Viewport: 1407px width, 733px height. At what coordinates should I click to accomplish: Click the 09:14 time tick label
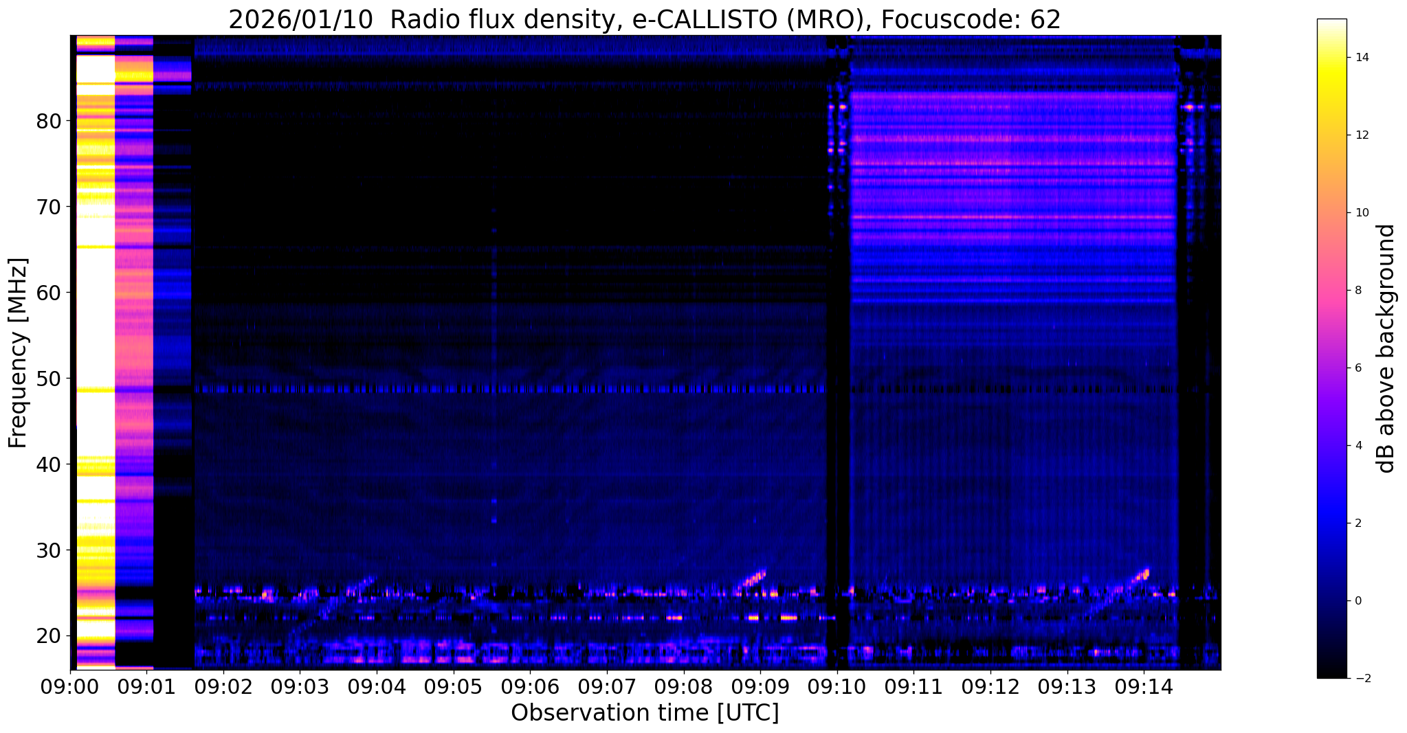tap(1144, 686)
